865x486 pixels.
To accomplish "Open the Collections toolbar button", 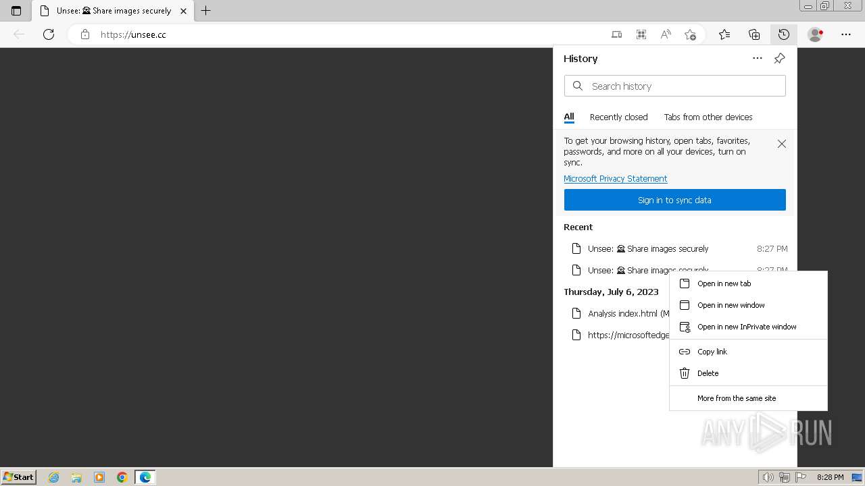I will pos(754,34).
